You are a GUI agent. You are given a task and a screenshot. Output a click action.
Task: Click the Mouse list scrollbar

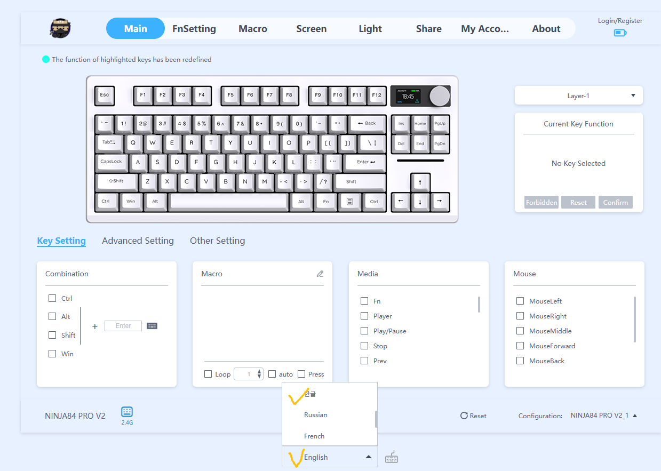tap(635, 319)
